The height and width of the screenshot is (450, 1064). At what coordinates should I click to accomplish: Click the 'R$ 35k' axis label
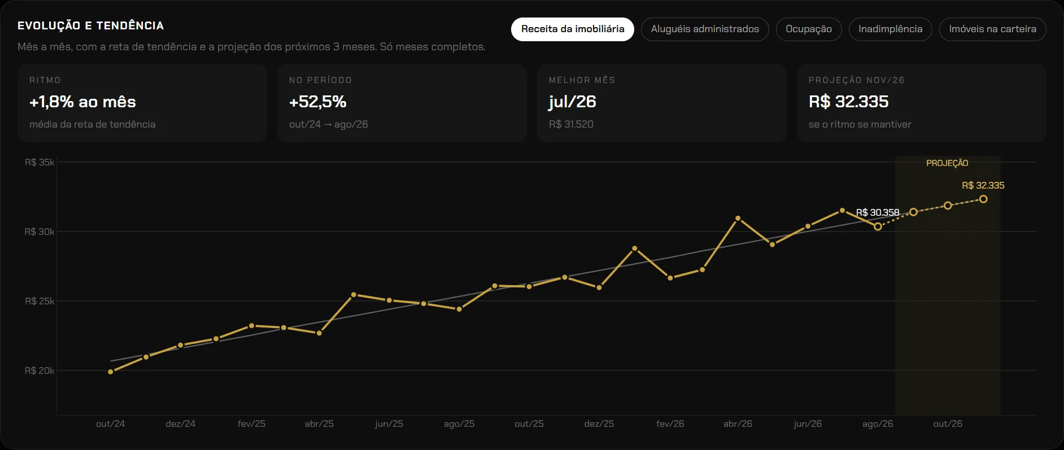(x=40, y=163)
